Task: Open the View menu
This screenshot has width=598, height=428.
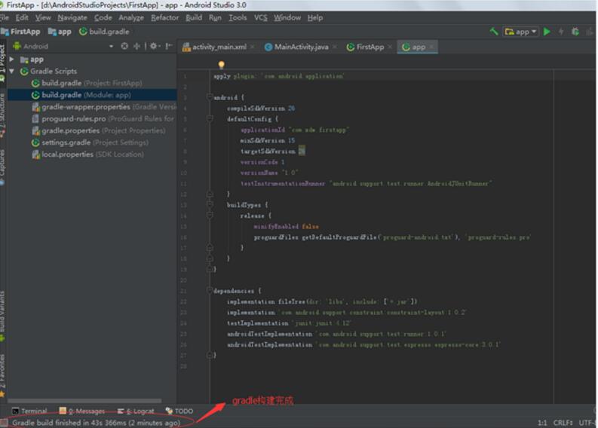Action: coord(43,17)
